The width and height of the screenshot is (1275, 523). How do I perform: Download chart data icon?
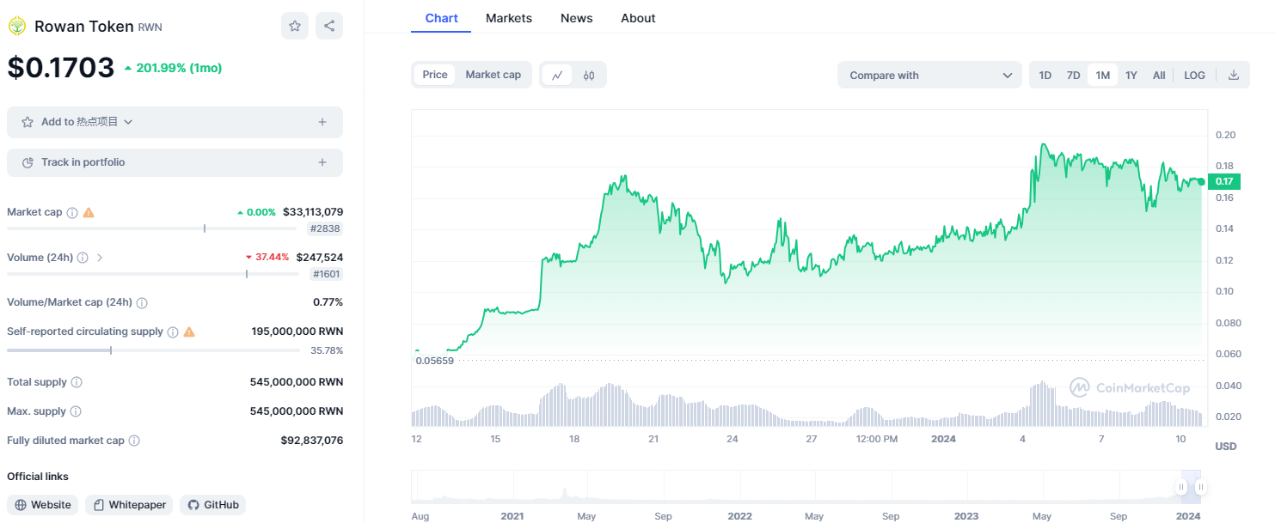tap(1234, 75)
